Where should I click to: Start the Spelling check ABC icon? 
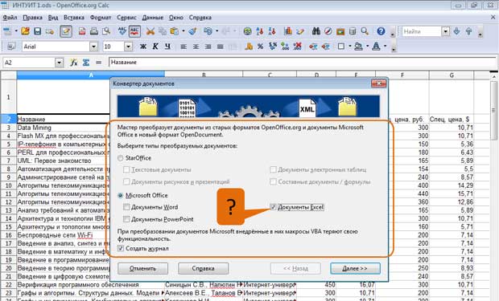(122, 31)
